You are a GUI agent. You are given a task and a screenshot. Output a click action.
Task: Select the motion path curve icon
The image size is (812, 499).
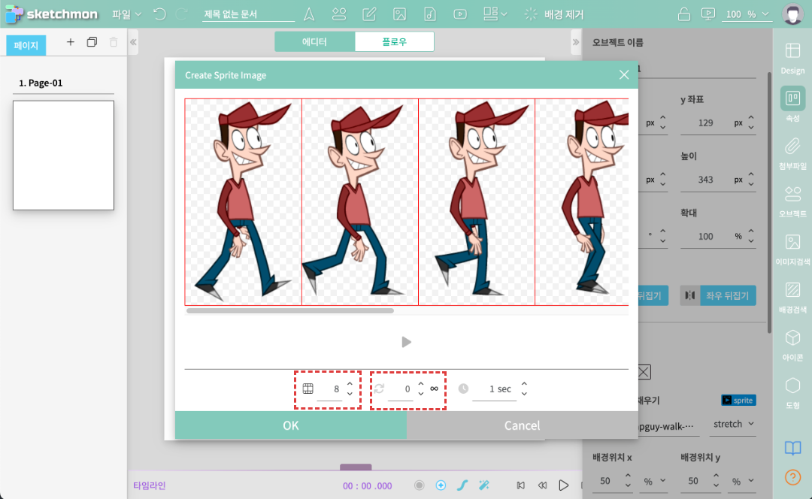click(x=462, y=485)
